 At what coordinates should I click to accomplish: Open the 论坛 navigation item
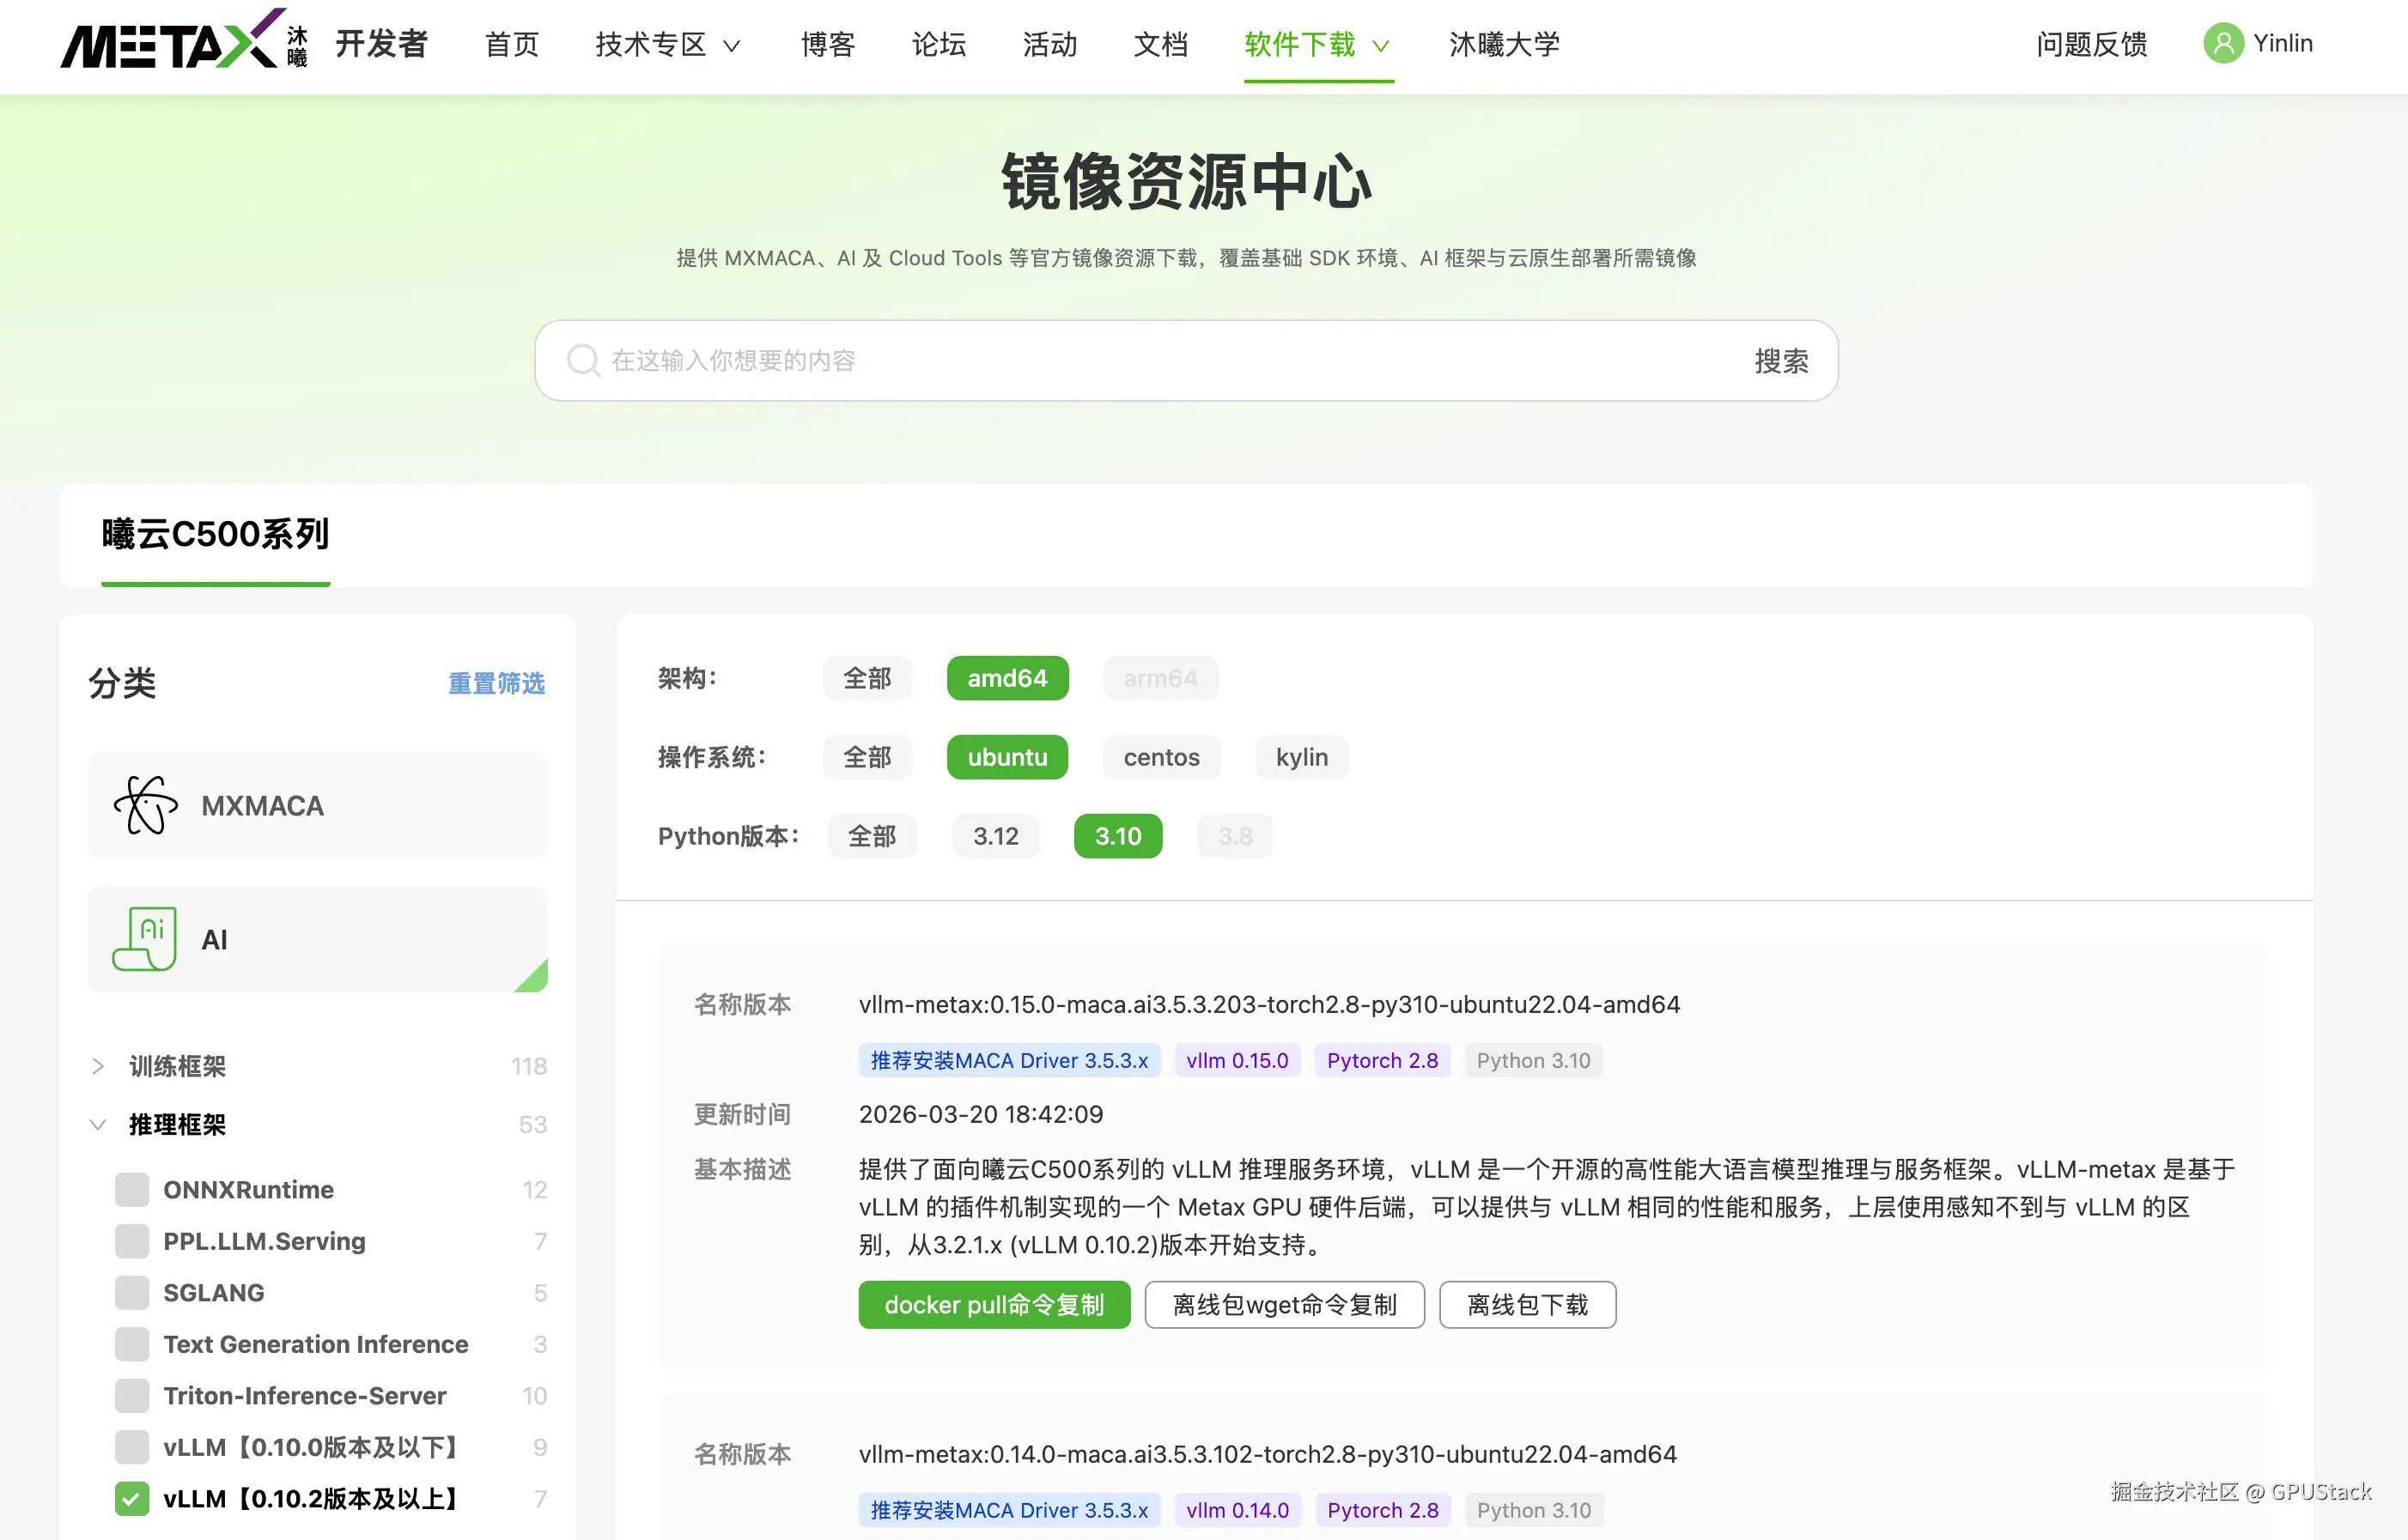point(938,44)
